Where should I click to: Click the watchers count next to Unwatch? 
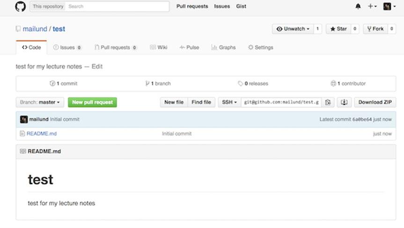pyautogui.click(x=317, y=29)
